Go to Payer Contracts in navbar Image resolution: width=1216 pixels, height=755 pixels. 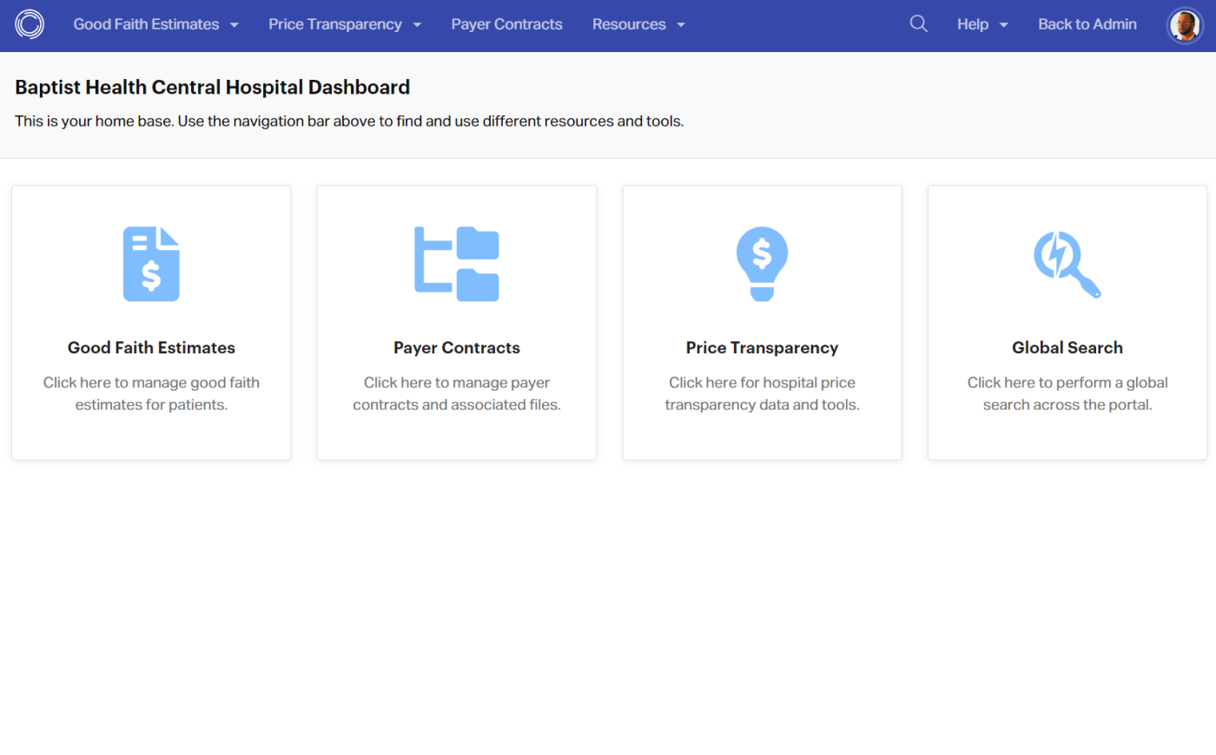click(x=506, y=24)
